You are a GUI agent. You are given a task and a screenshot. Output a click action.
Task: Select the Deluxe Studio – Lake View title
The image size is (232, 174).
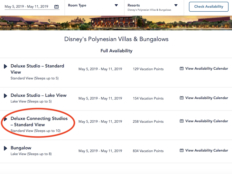click(39, 95)
